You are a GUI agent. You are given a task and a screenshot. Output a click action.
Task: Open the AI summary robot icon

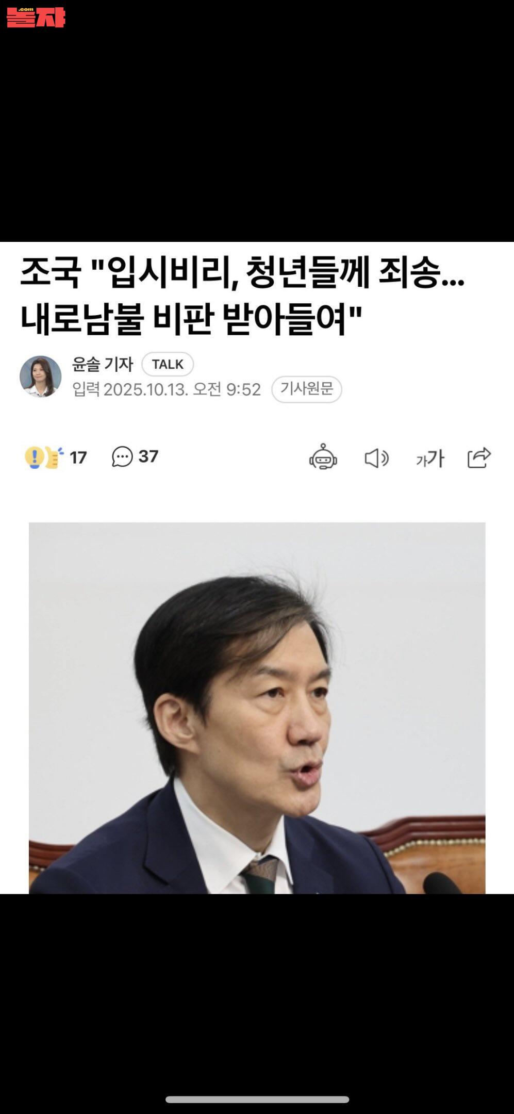click(x=323, y=457)
